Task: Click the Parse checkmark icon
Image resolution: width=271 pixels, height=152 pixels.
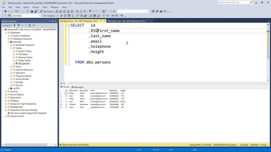Action: coord(61,16)
